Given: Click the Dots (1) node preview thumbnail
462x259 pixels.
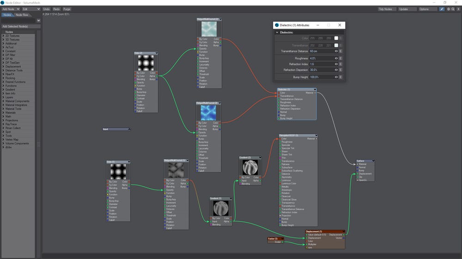Looking at the screenshot, I should pos(118,172).
